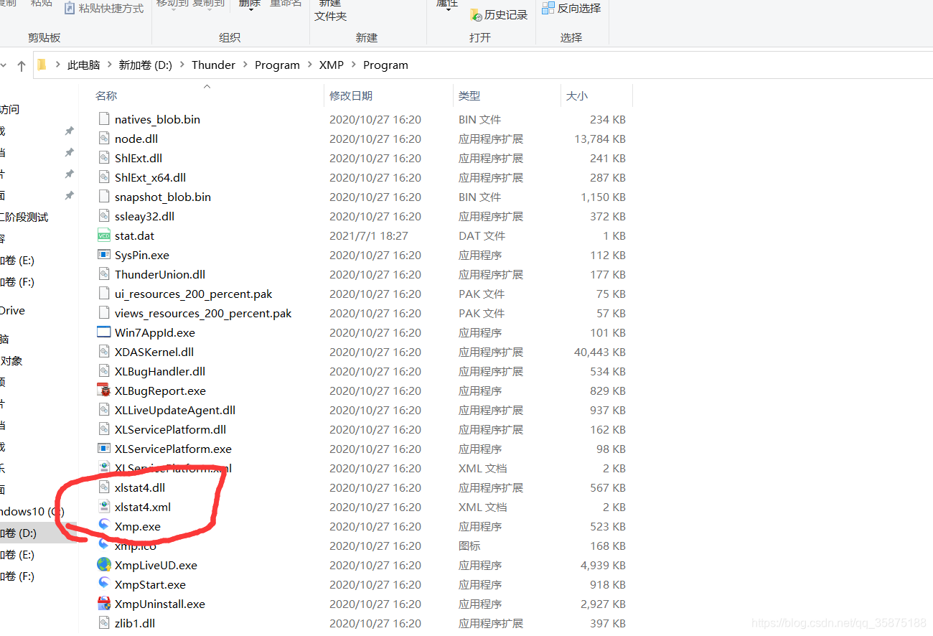Click the XmpLiveUD.exe globe icon
This screenshot has height=636, width=933.
104,565
